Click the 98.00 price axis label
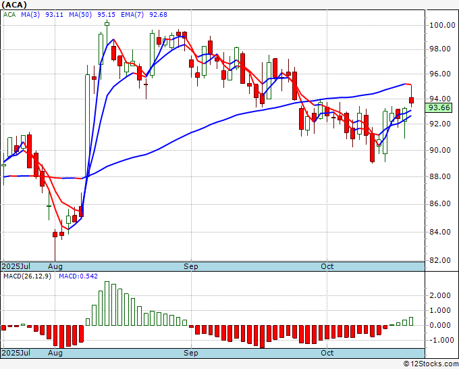The height and width of the screenshot is (369, 459). 440,49
